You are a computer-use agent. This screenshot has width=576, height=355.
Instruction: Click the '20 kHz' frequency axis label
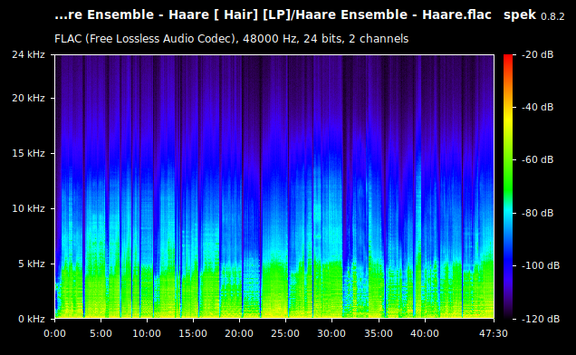28,98
